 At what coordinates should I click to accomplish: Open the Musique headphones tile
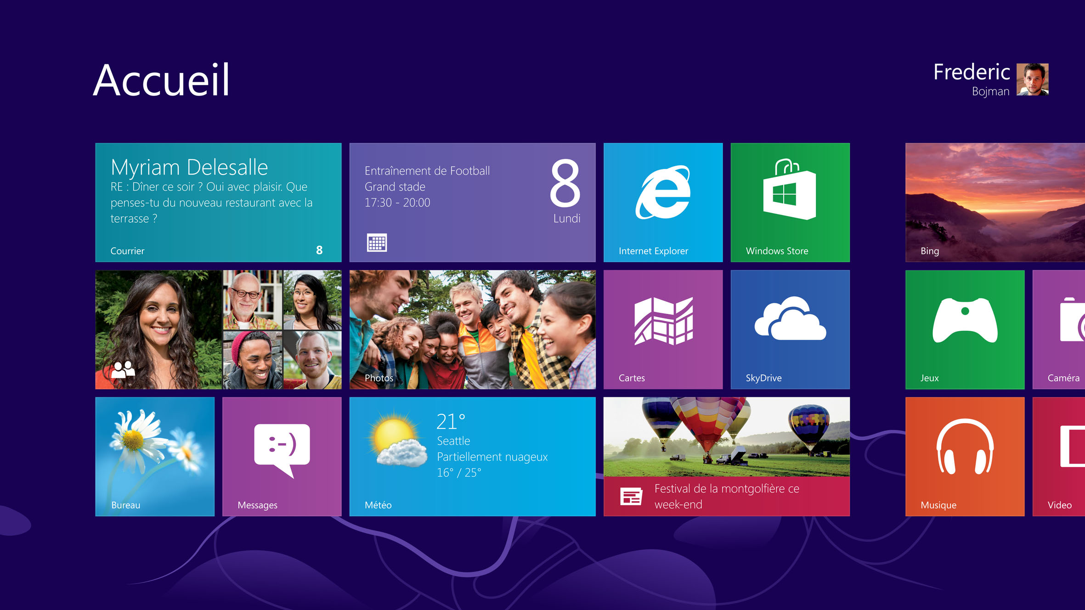pyautogui.click(x=965, y=456)
